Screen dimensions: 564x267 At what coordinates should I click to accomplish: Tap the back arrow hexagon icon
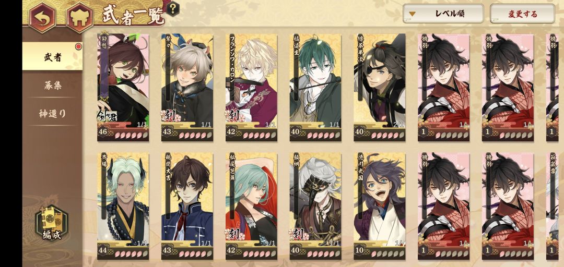(x=42, y=17)
